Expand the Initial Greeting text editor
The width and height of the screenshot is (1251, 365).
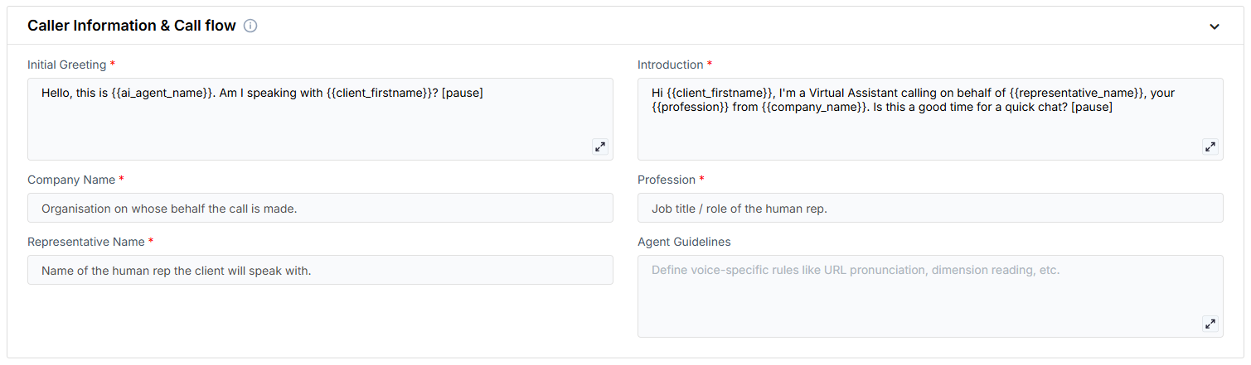click(x=599, y=146)
